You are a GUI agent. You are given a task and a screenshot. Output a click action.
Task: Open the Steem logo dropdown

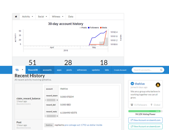[x=19, y=70]
